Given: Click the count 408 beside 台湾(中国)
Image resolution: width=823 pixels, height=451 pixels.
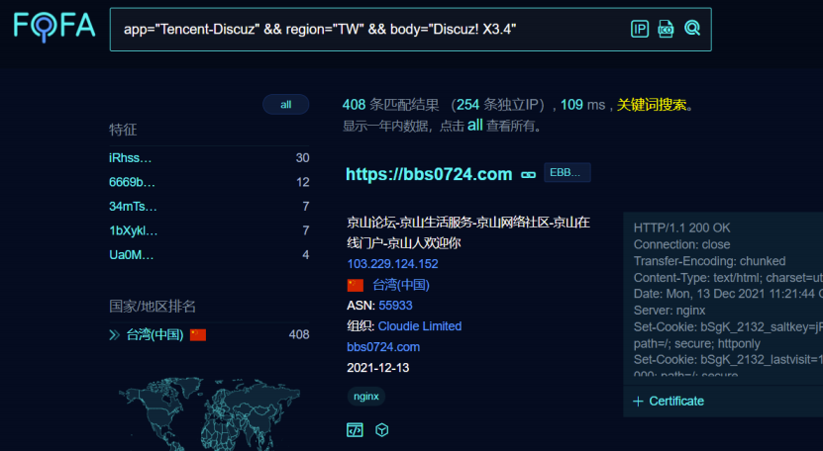Looking at the screenshot, I should pos(299,334).
